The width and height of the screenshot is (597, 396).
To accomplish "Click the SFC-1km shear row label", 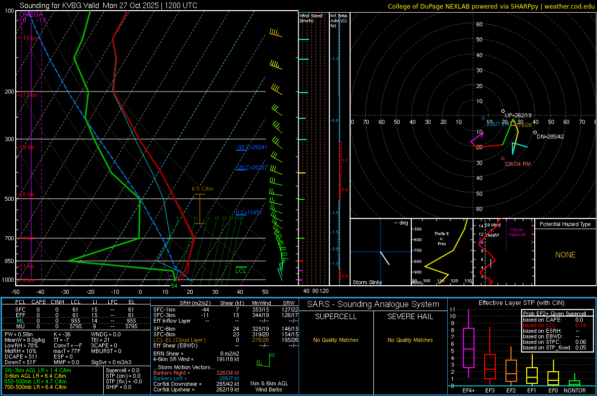I will [164, 310].
